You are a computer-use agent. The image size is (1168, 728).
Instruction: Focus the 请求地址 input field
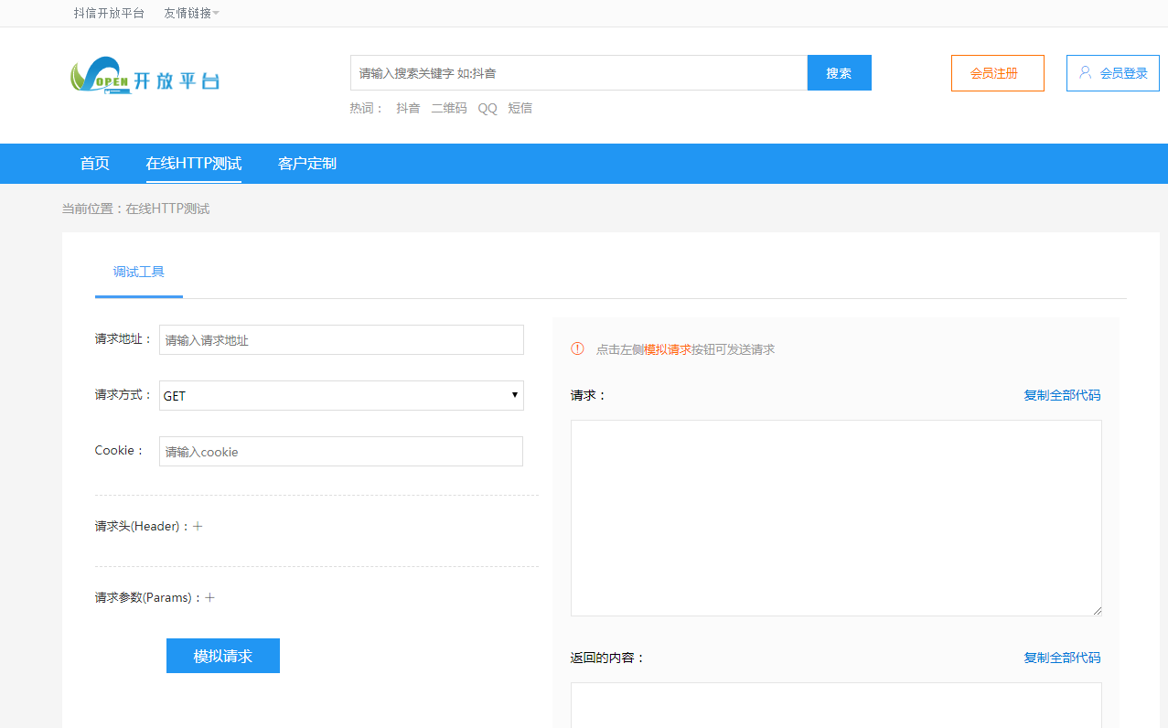pos(341,340)
